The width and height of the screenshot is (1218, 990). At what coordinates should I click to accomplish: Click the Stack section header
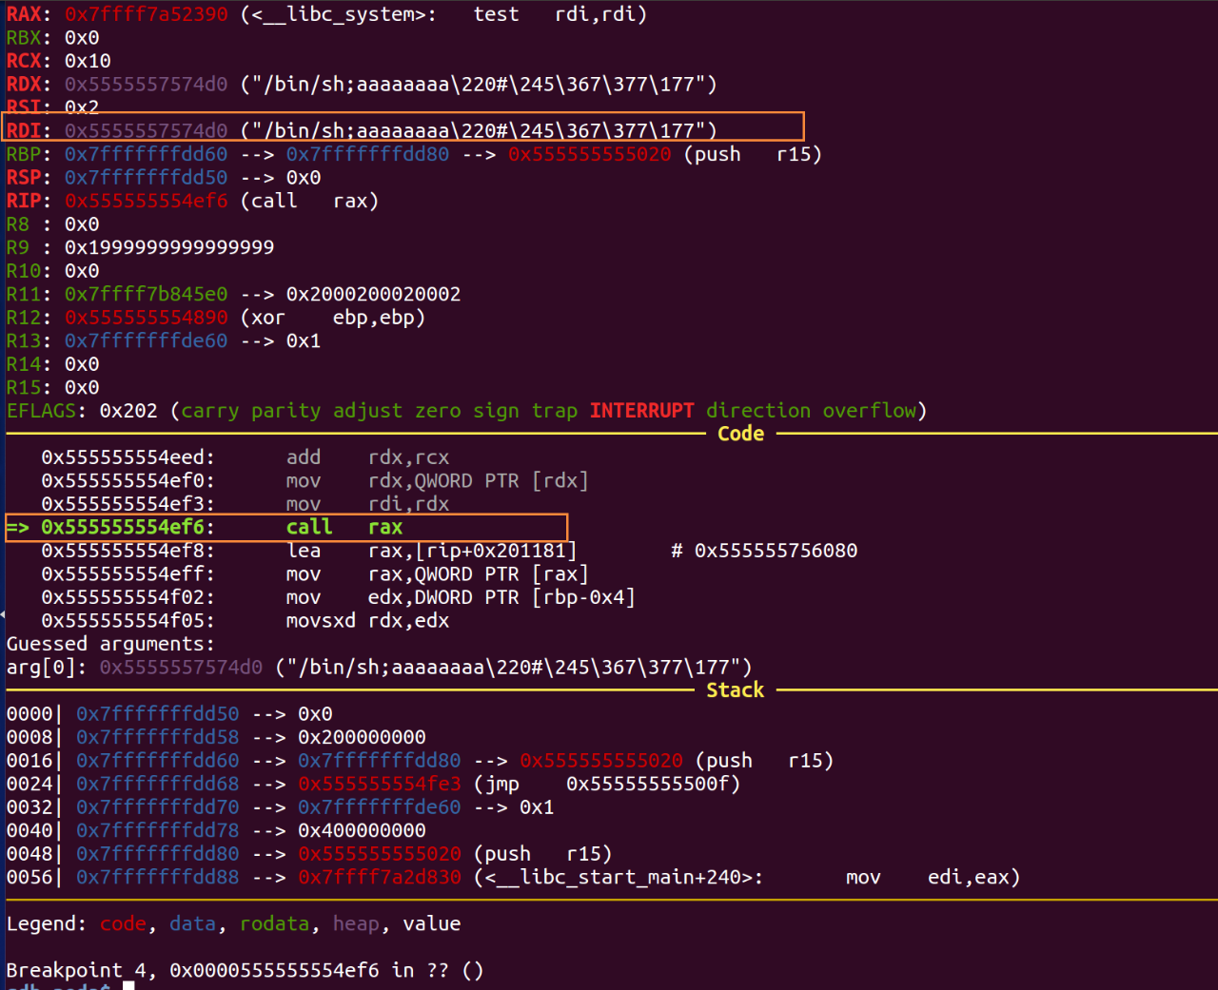[x=735, y=690]
